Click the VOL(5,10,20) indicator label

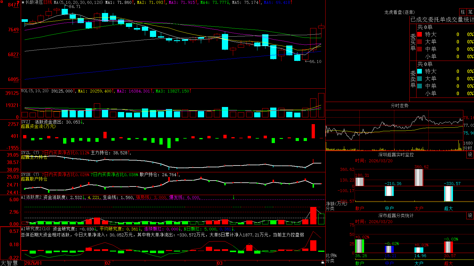click(x=35, y=91)
